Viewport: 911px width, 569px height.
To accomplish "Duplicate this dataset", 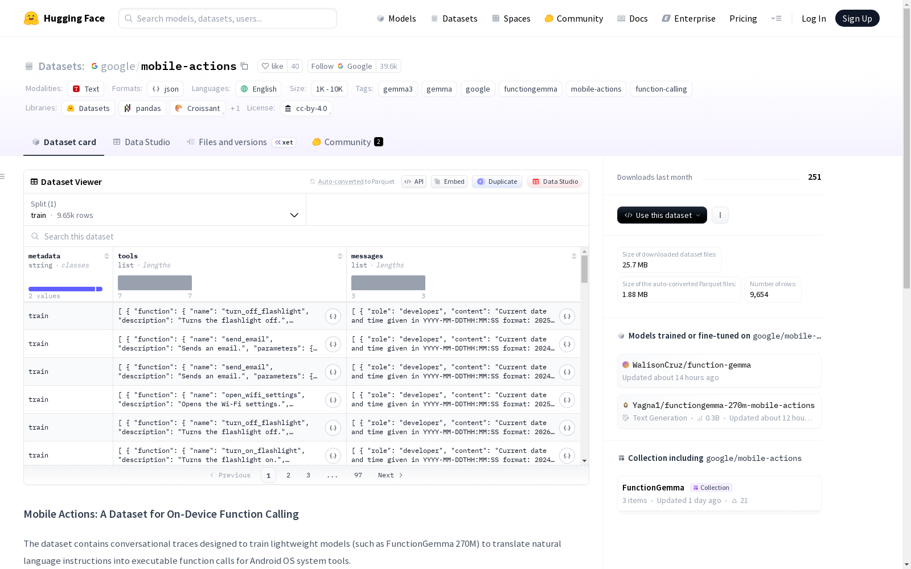I will (497, 182).
